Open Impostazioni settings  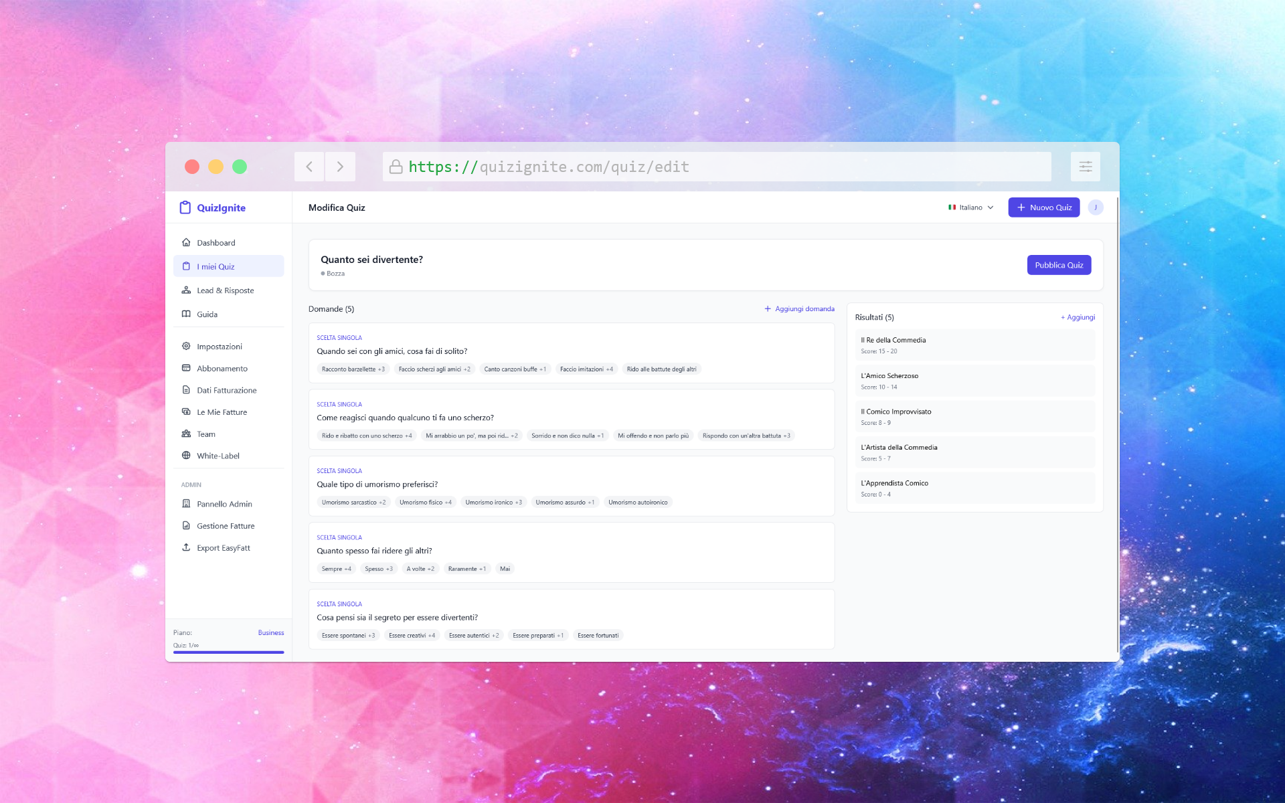point(219,346)
